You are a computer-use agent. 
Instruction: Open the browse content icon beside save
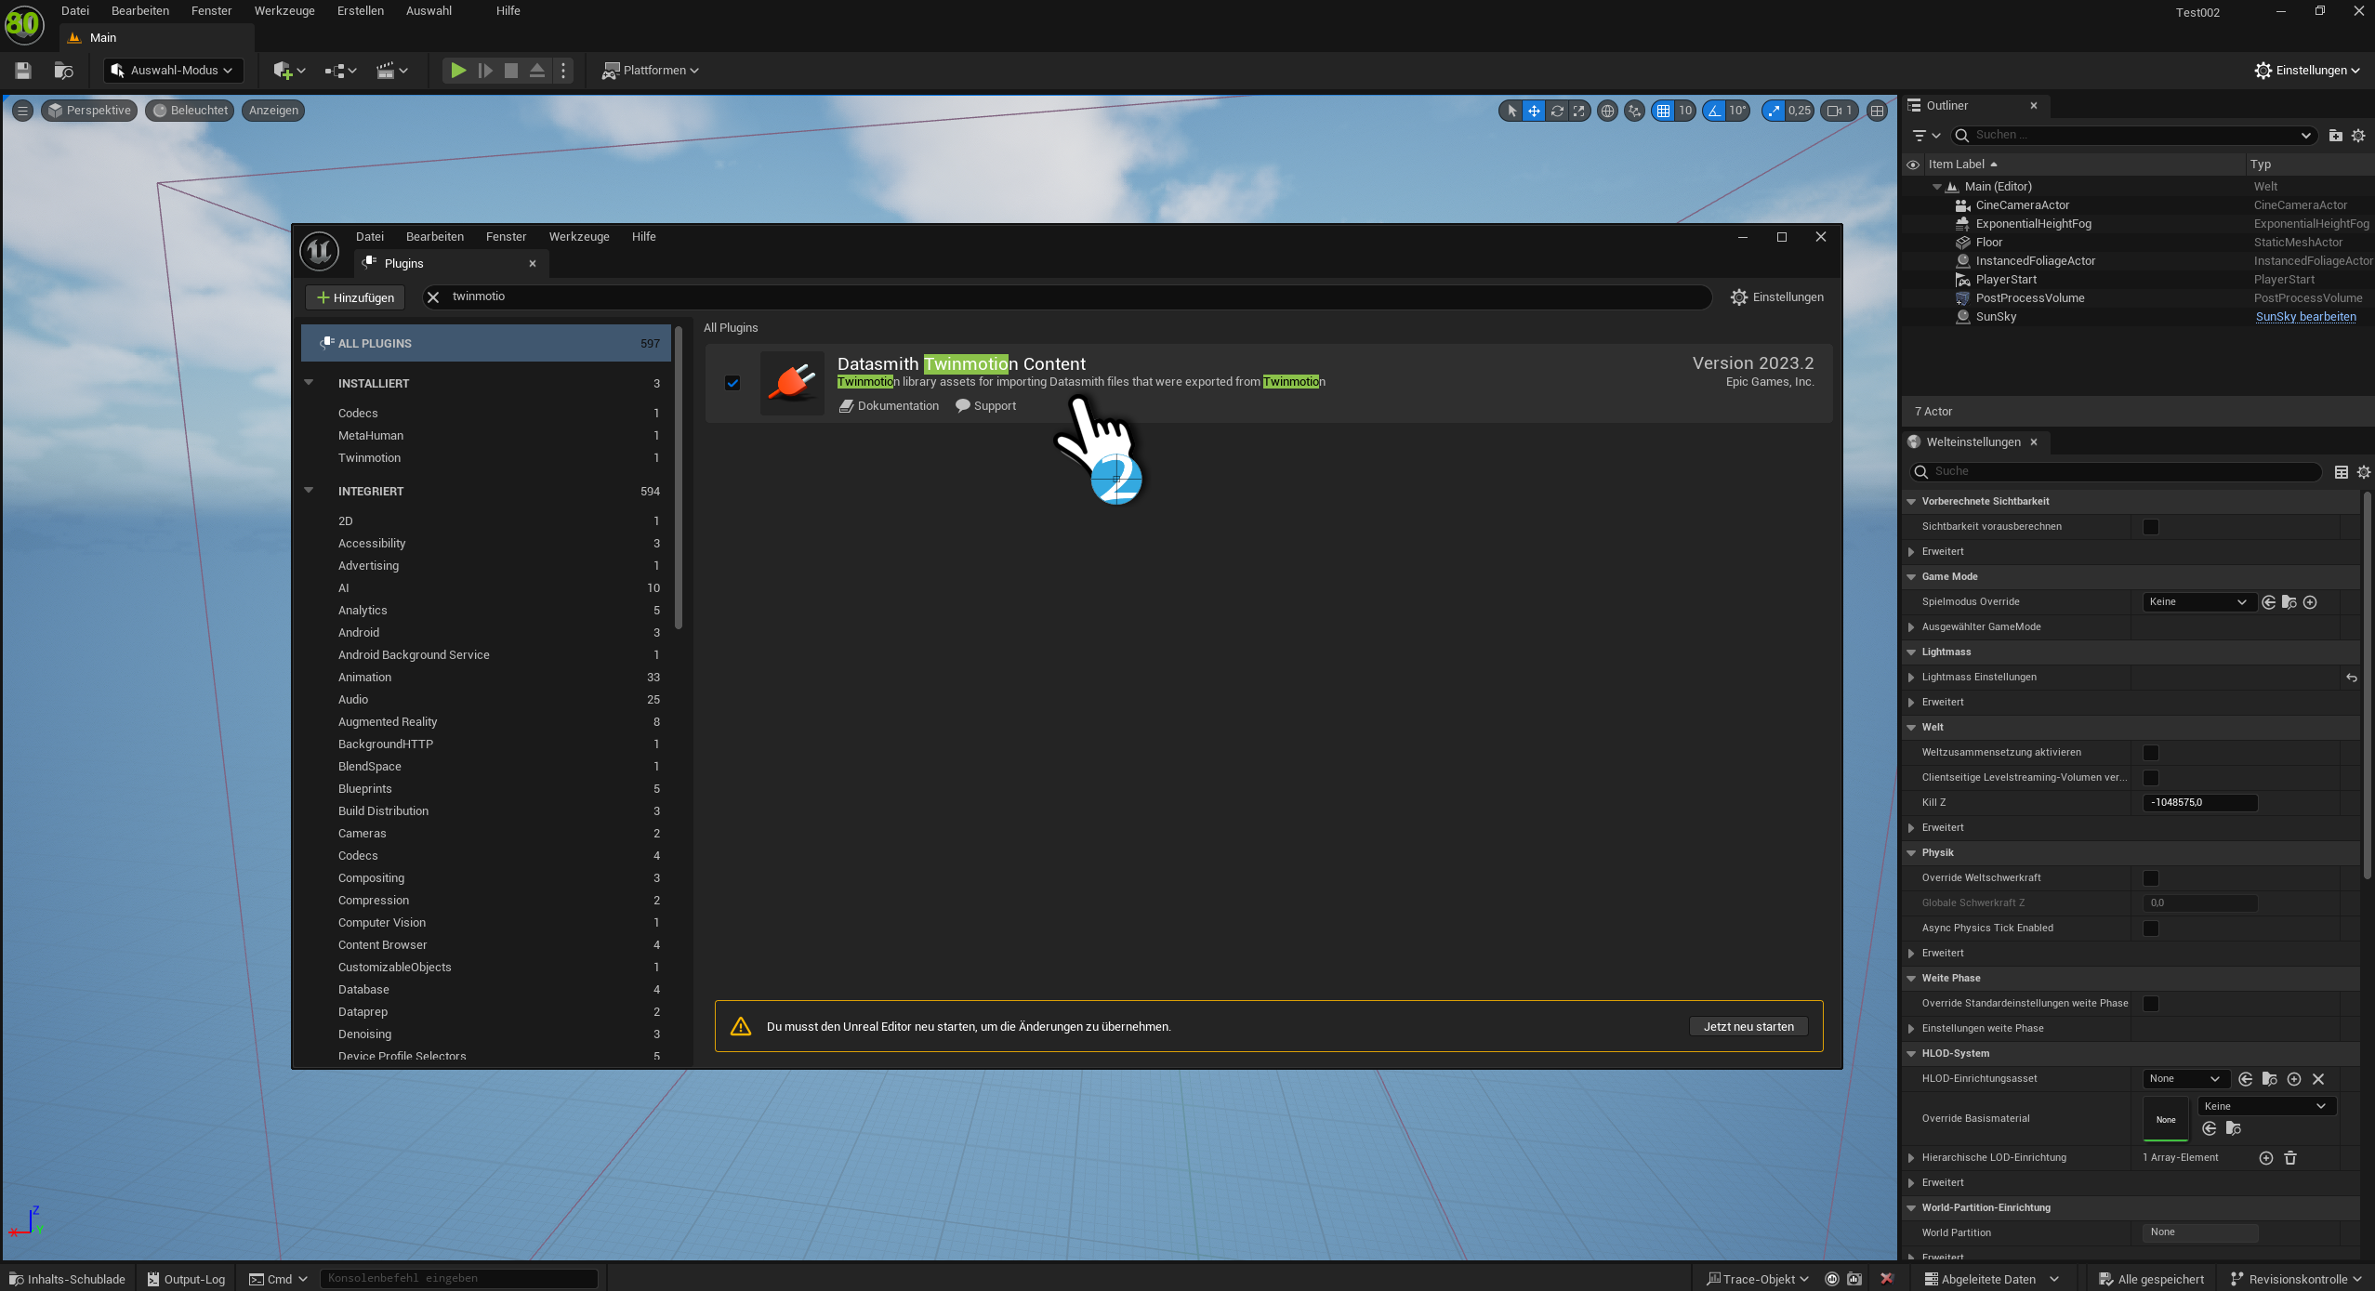point(63,71)
